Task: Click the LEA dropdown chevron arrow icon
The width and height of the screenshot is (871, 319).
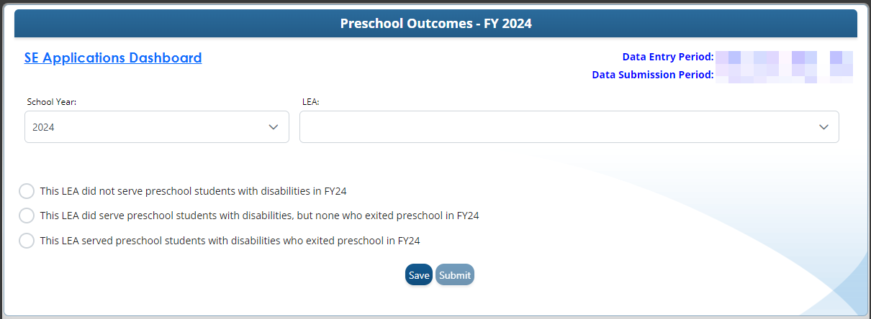Action: pos(823,127)
